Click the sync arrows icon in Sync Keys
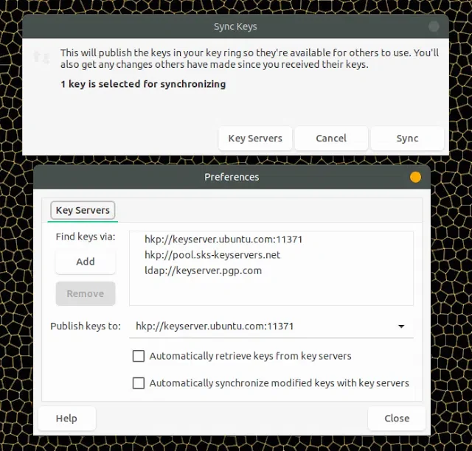 tap(41, 57)
